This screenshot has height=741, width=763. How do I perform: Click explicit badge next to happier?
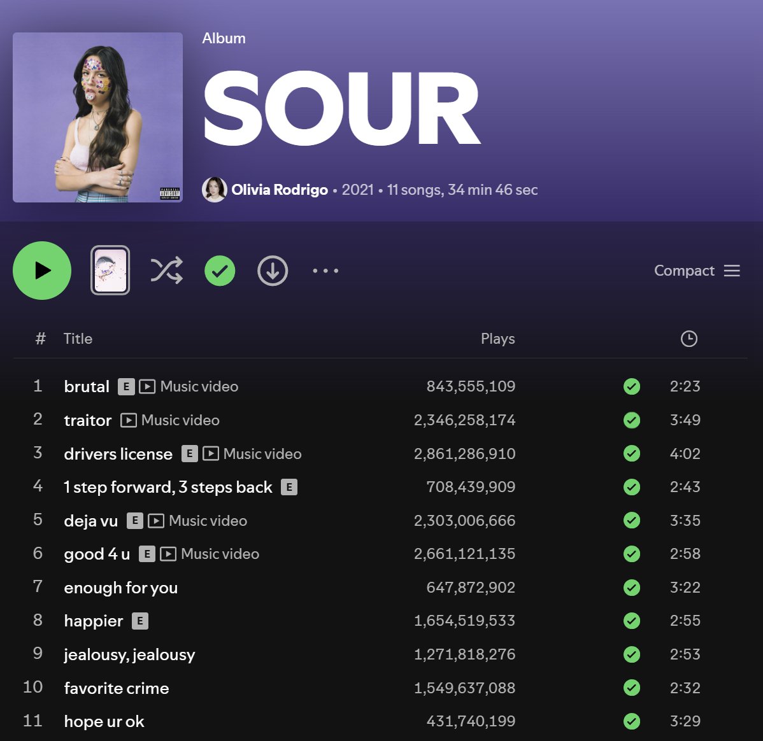140,621
